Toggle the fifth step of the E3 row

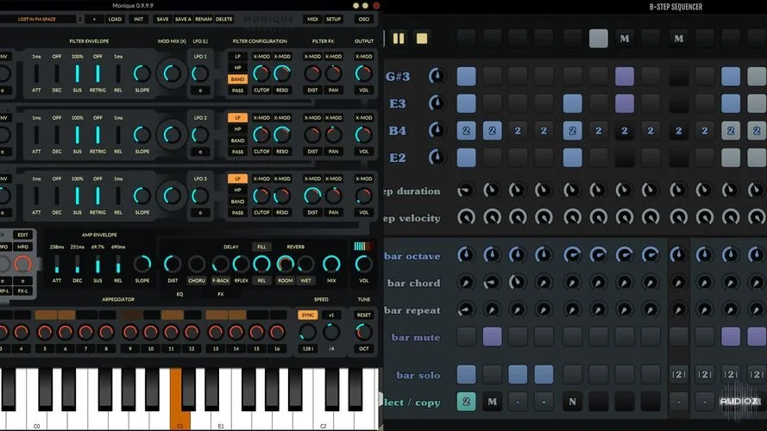click(x=572, y=103)
